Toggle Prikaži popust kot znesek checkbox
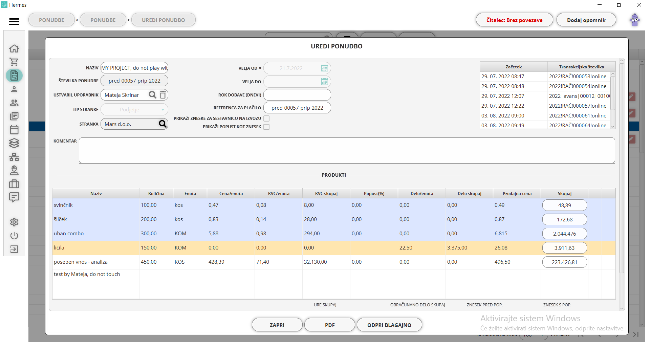650x348 pixels. tap(266, 127)
